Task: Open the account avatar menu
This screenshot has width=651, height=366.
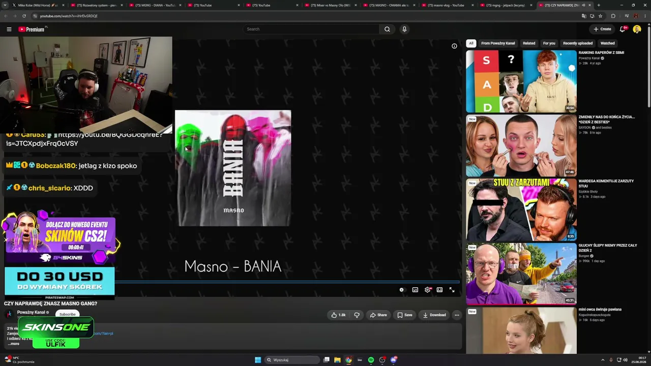Action: pos(637,29)
